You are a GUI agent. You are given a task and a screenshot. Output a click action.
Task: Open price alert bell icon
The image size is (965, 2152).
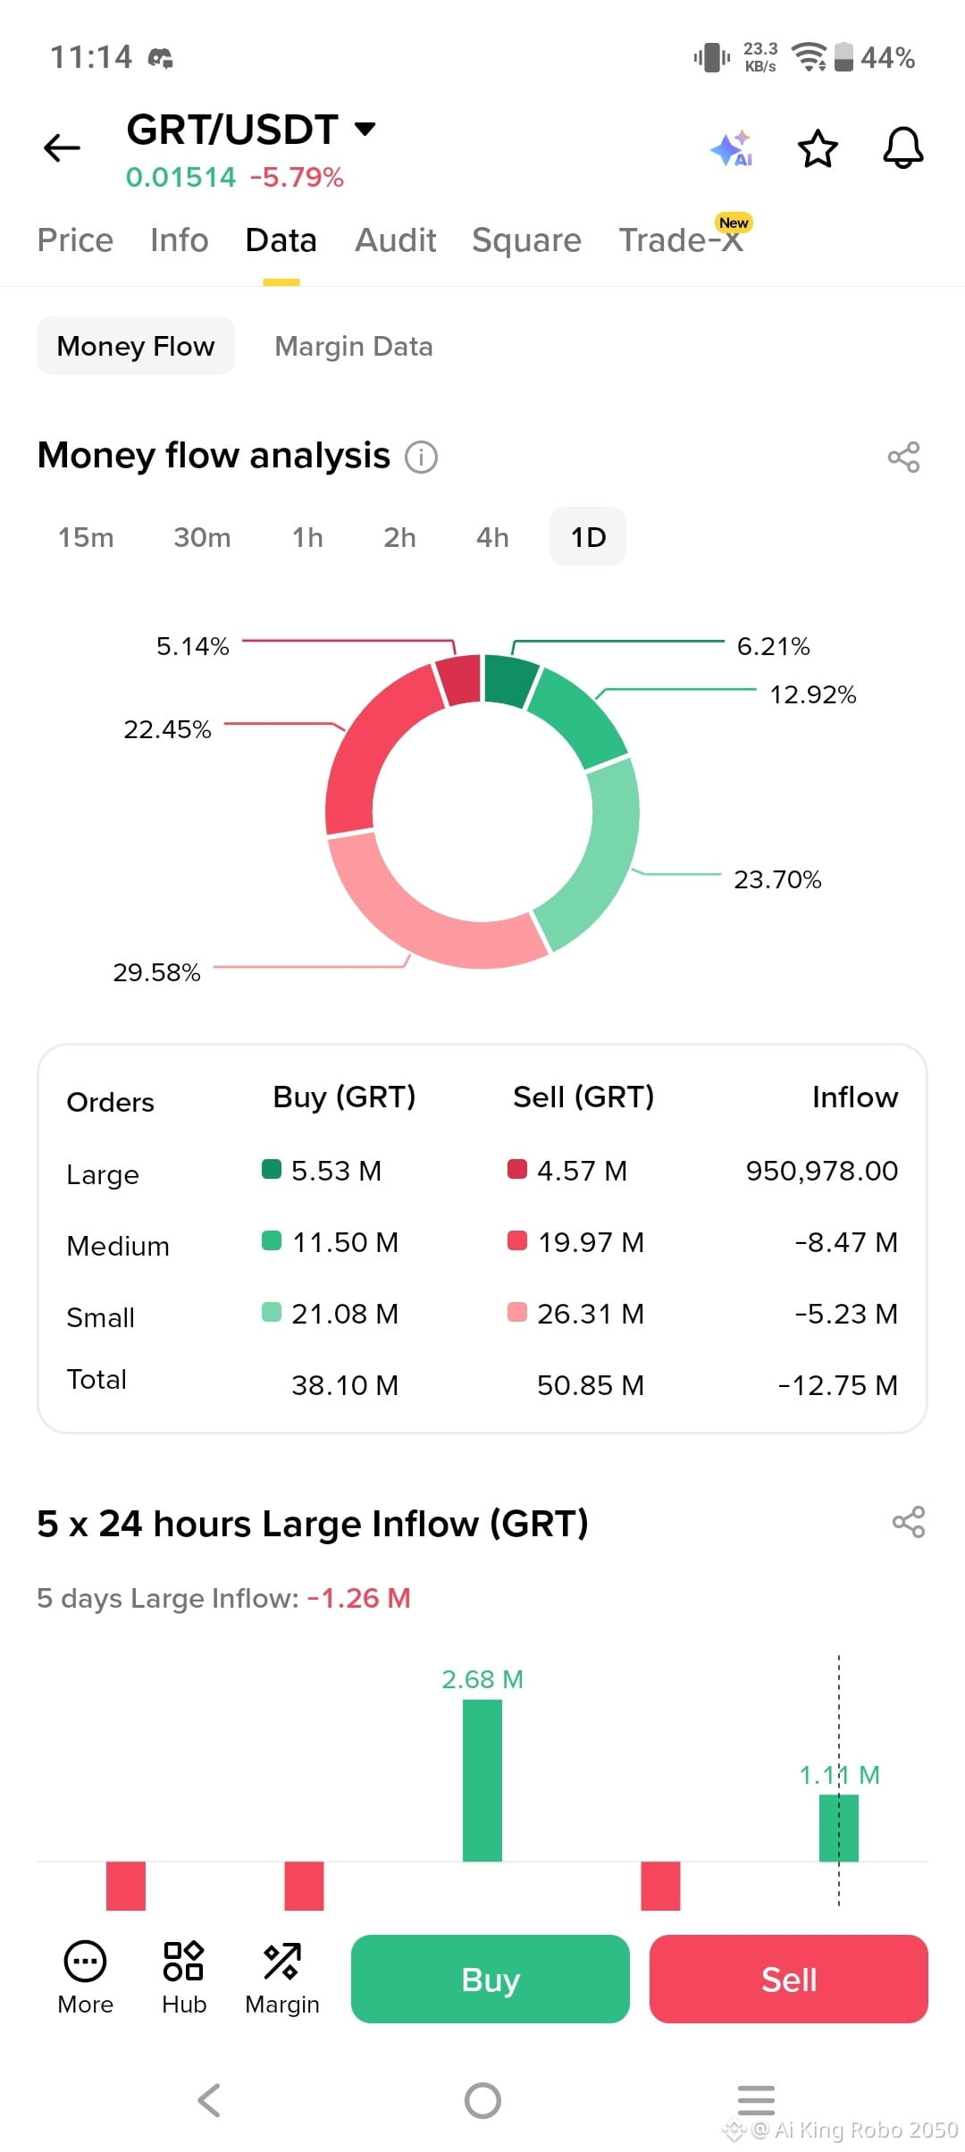tap(903, 147)
